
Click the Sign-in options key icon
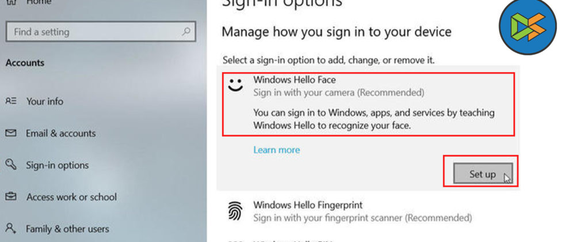pos(11,165)
